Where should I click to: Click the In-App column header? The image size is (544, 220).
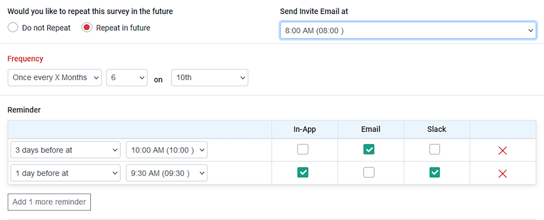[x=304, y=130]
